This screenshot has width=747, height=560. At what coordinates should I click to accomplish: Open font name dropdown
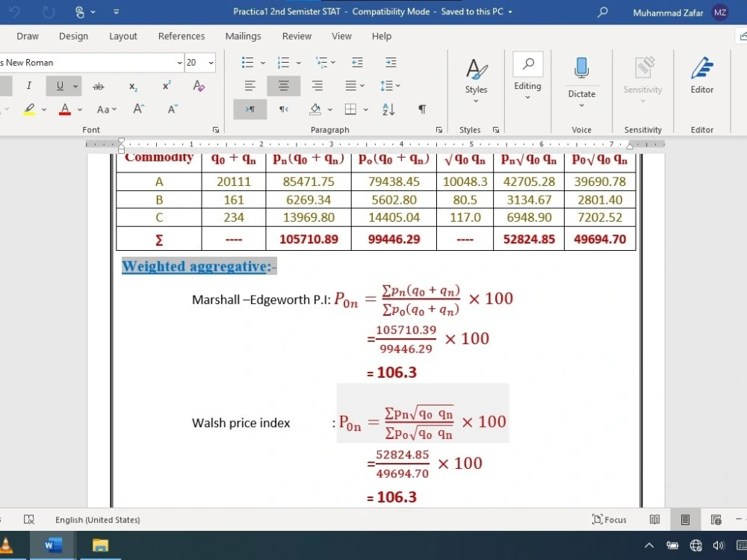[179, 63]
